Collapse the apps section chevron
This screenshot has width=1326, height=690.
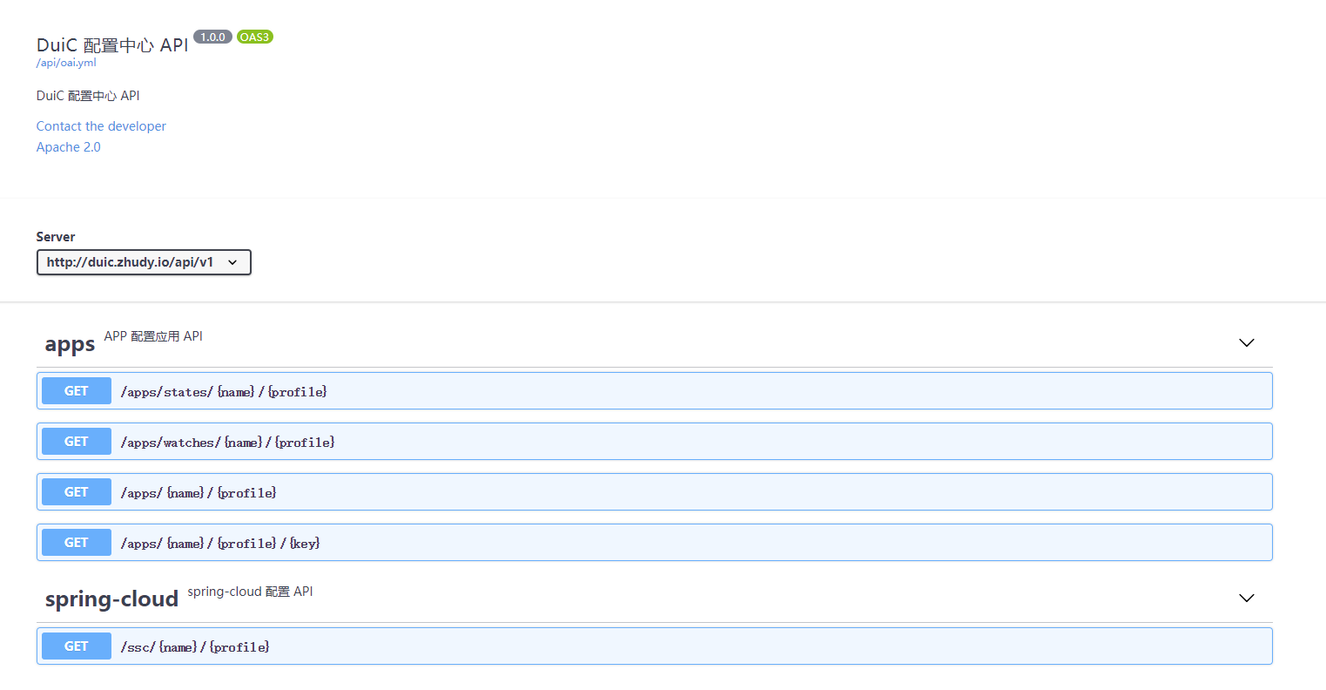tap(1246, 342)
